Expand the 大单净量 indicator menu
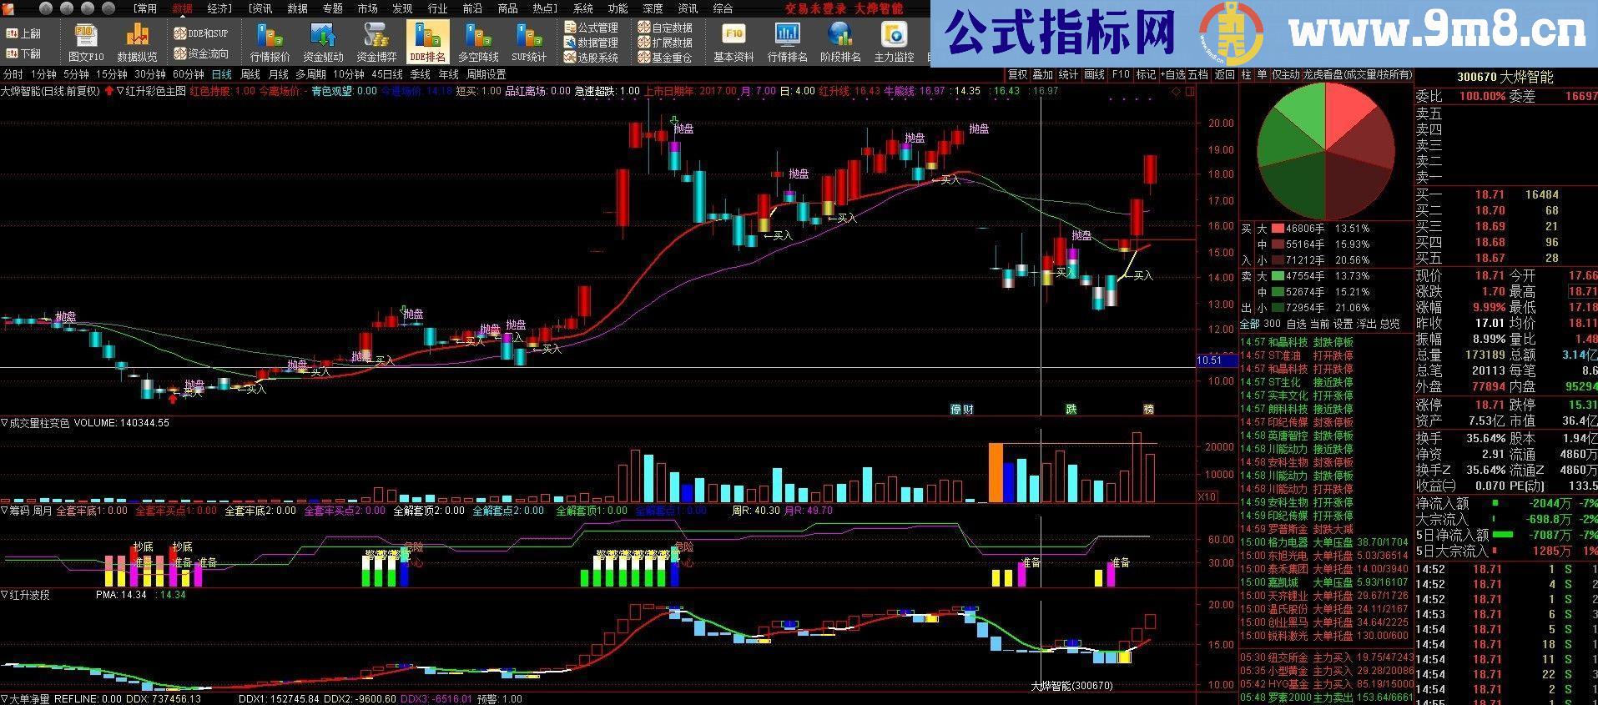1598x705 pixels. tap(4, 699)
